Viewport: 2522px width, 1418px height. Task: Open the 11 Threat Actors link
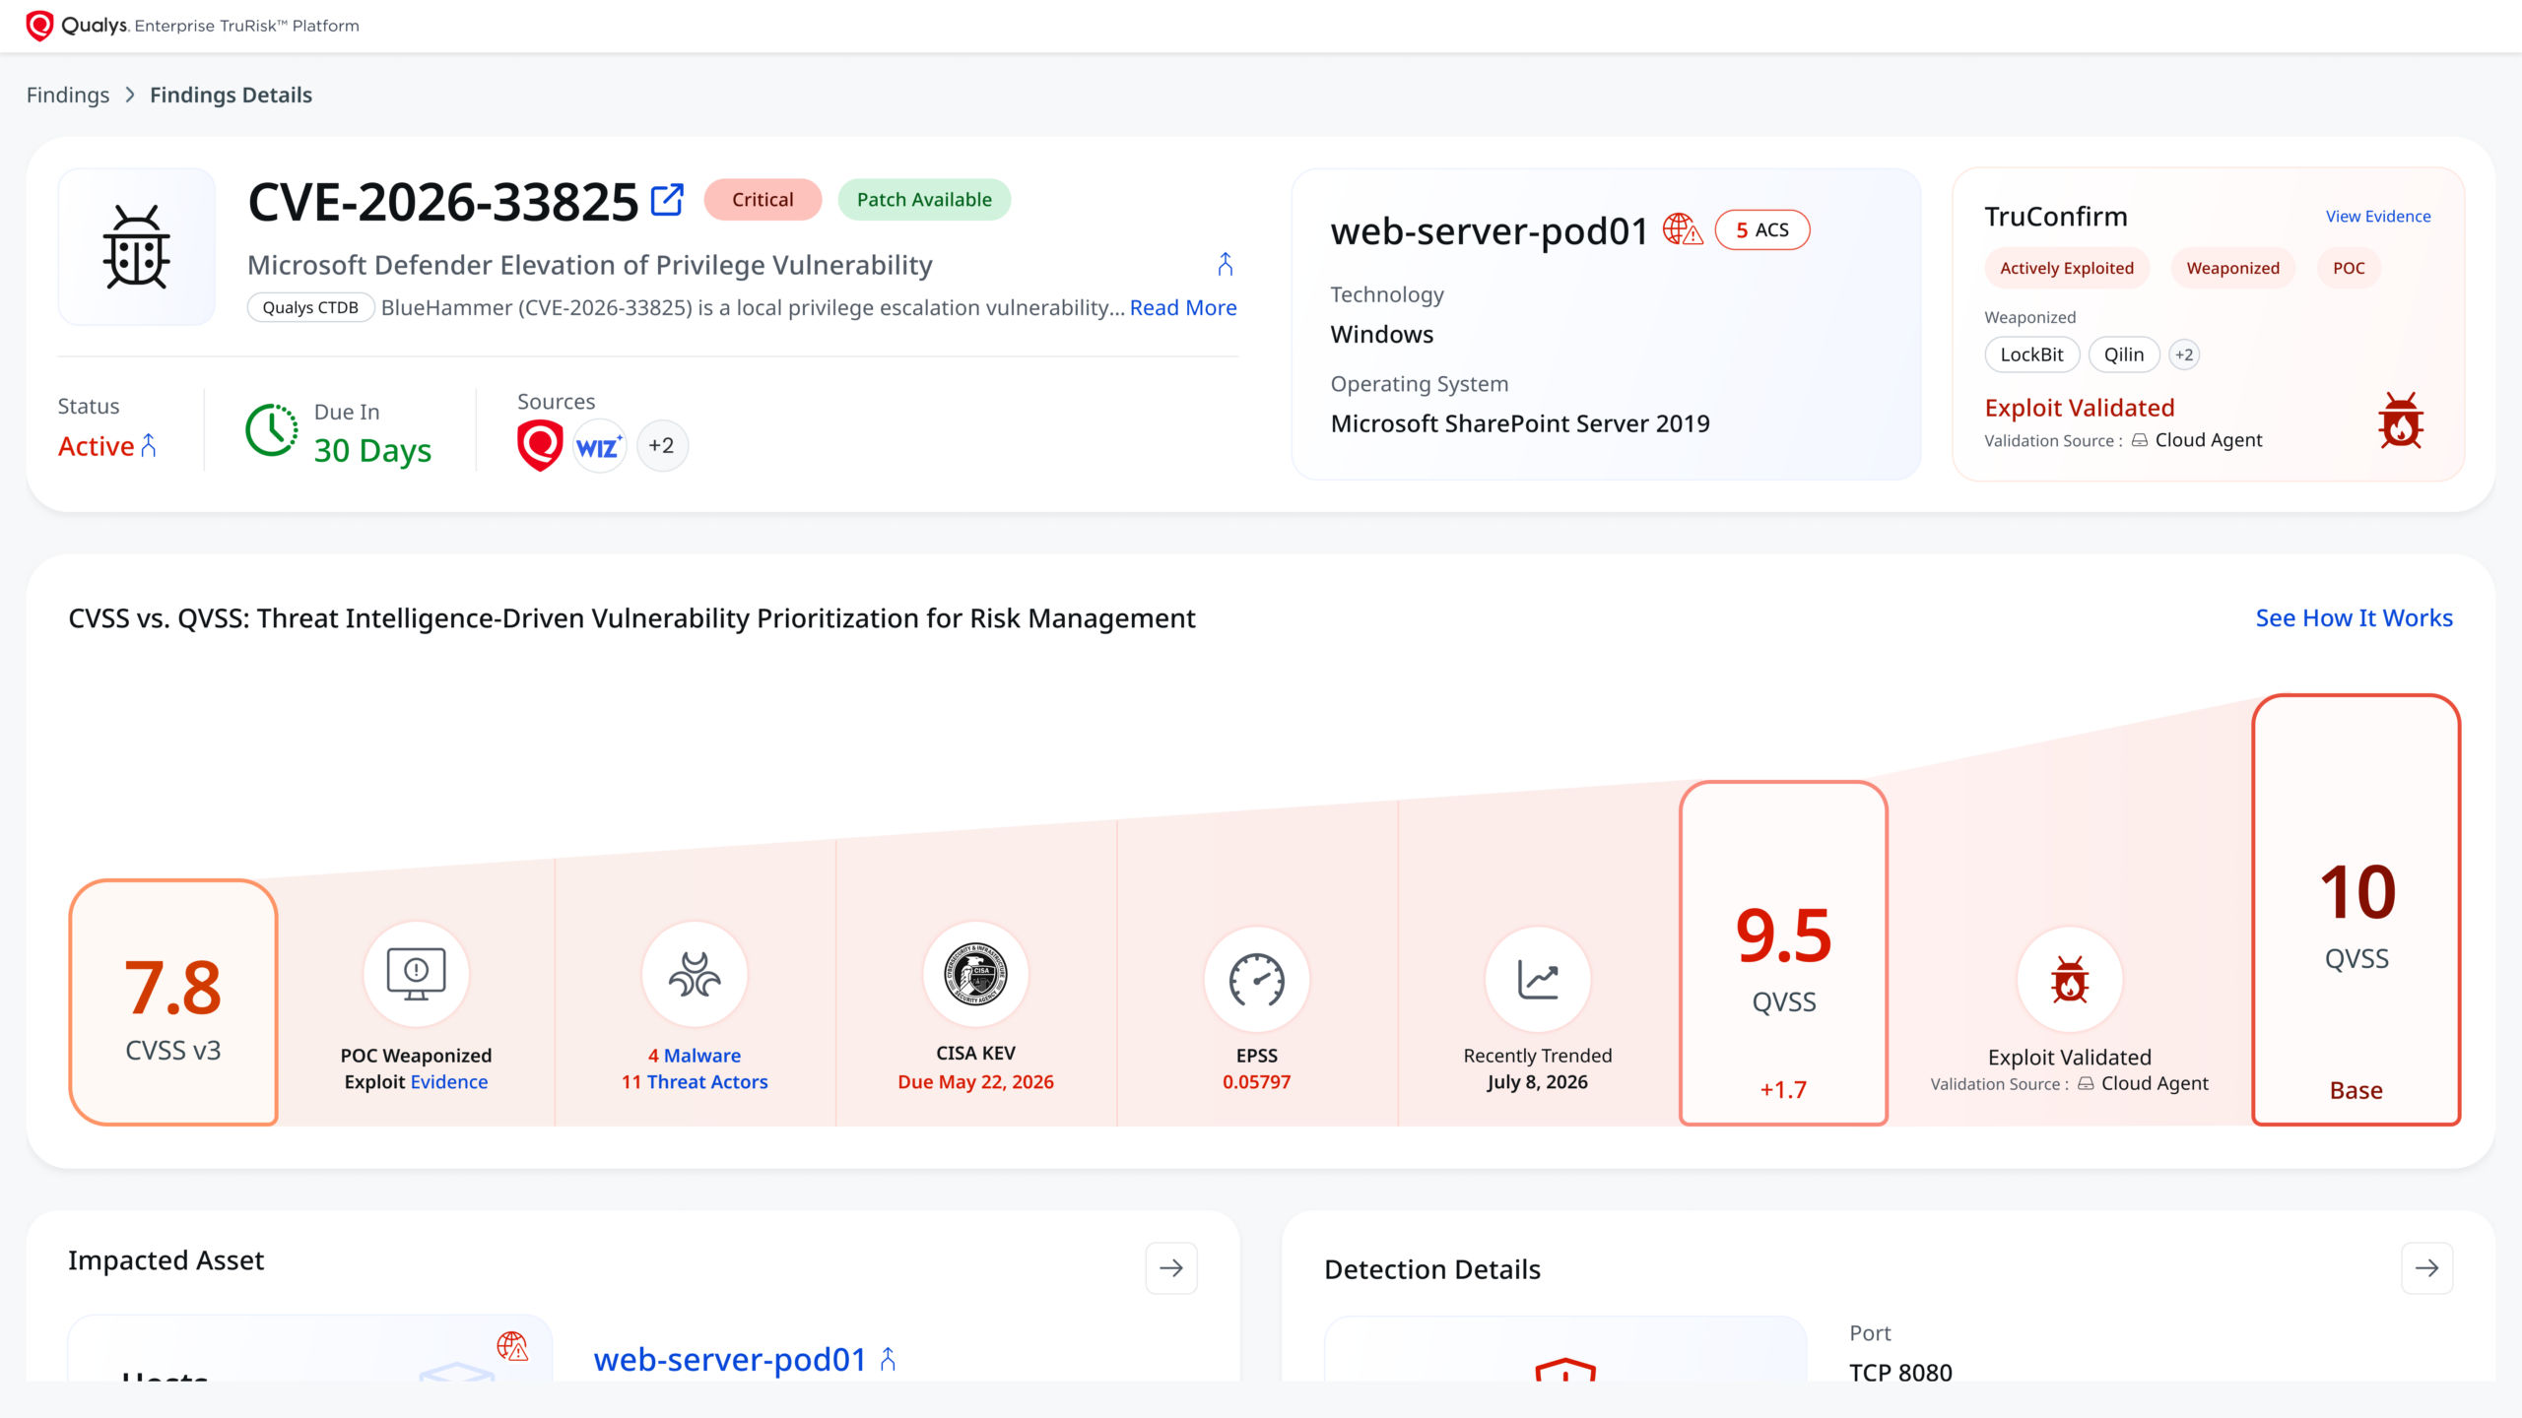[695, 1082]
